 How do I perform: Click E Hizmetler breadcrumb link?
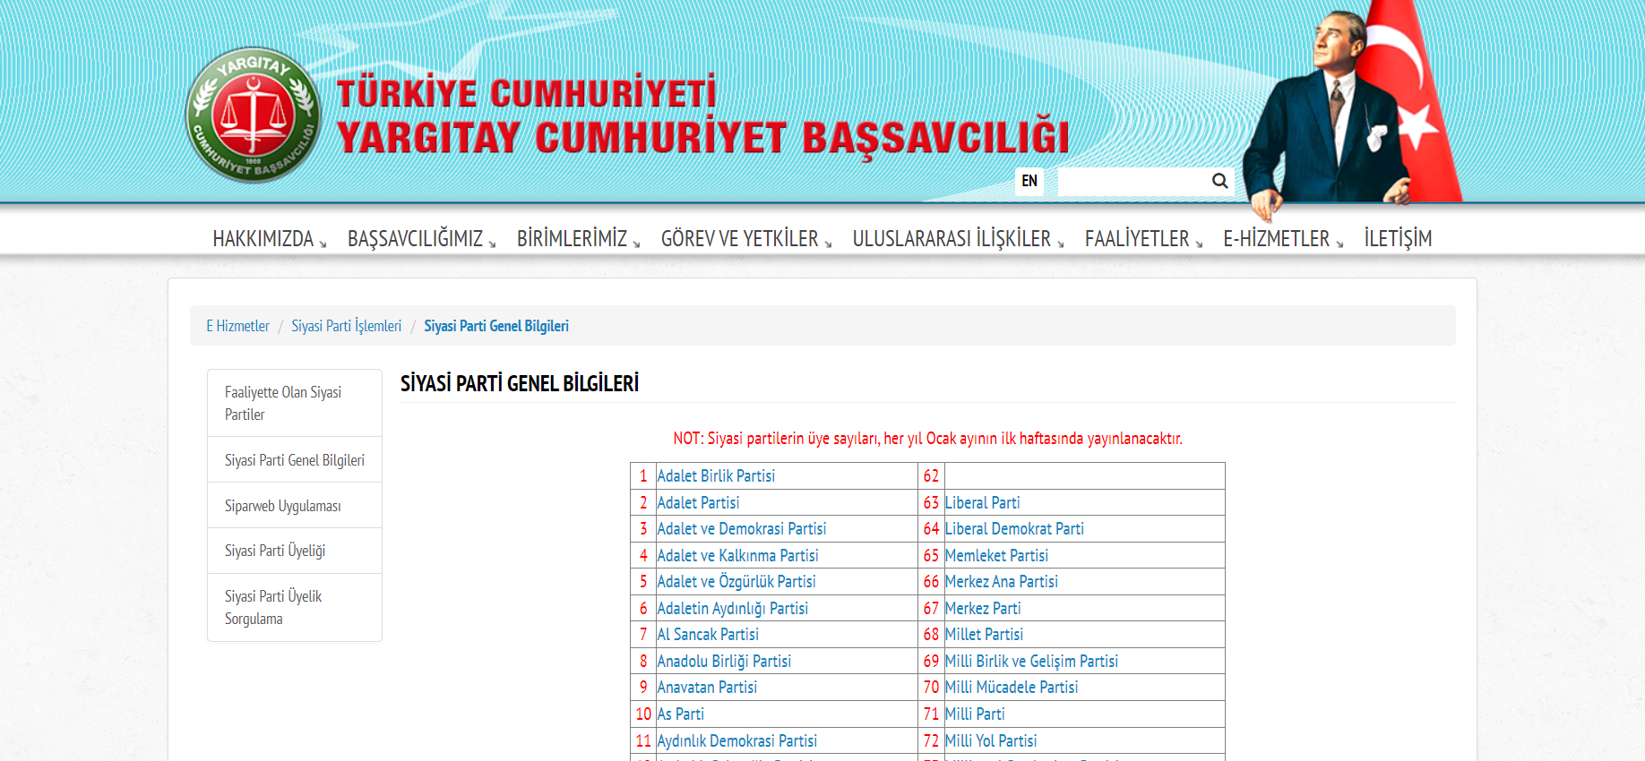(x=237, y=326)
